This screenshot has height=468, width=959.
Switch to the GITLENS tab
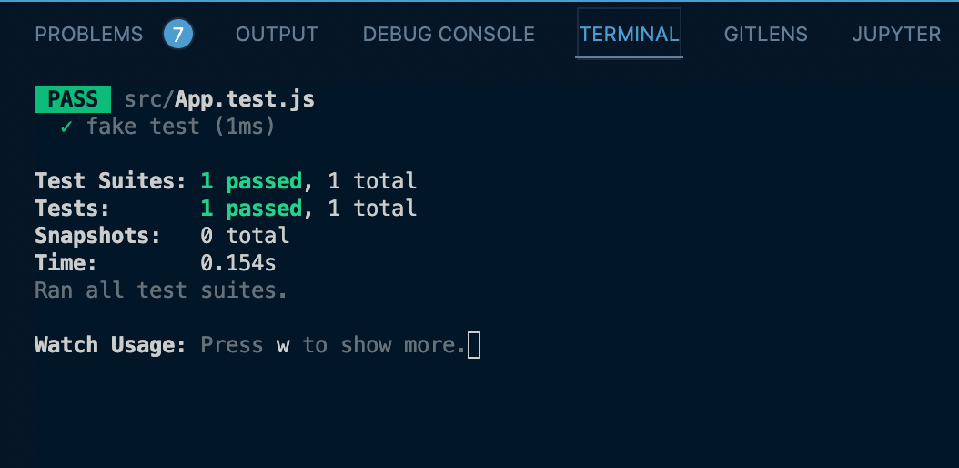765,35
